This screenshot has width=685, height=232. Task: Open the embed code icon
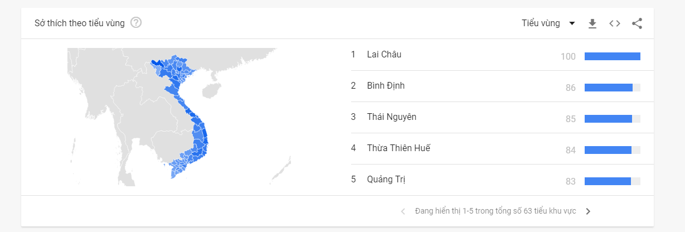tap(615, 23)
